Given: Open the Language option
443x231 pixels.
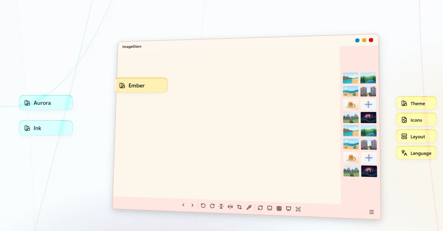Looking at the screenshot, I should point(416,153).
